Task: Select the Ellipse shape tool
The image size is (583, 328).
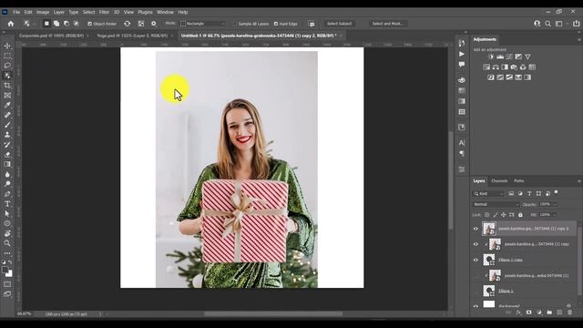Action: tap(7, 223)
